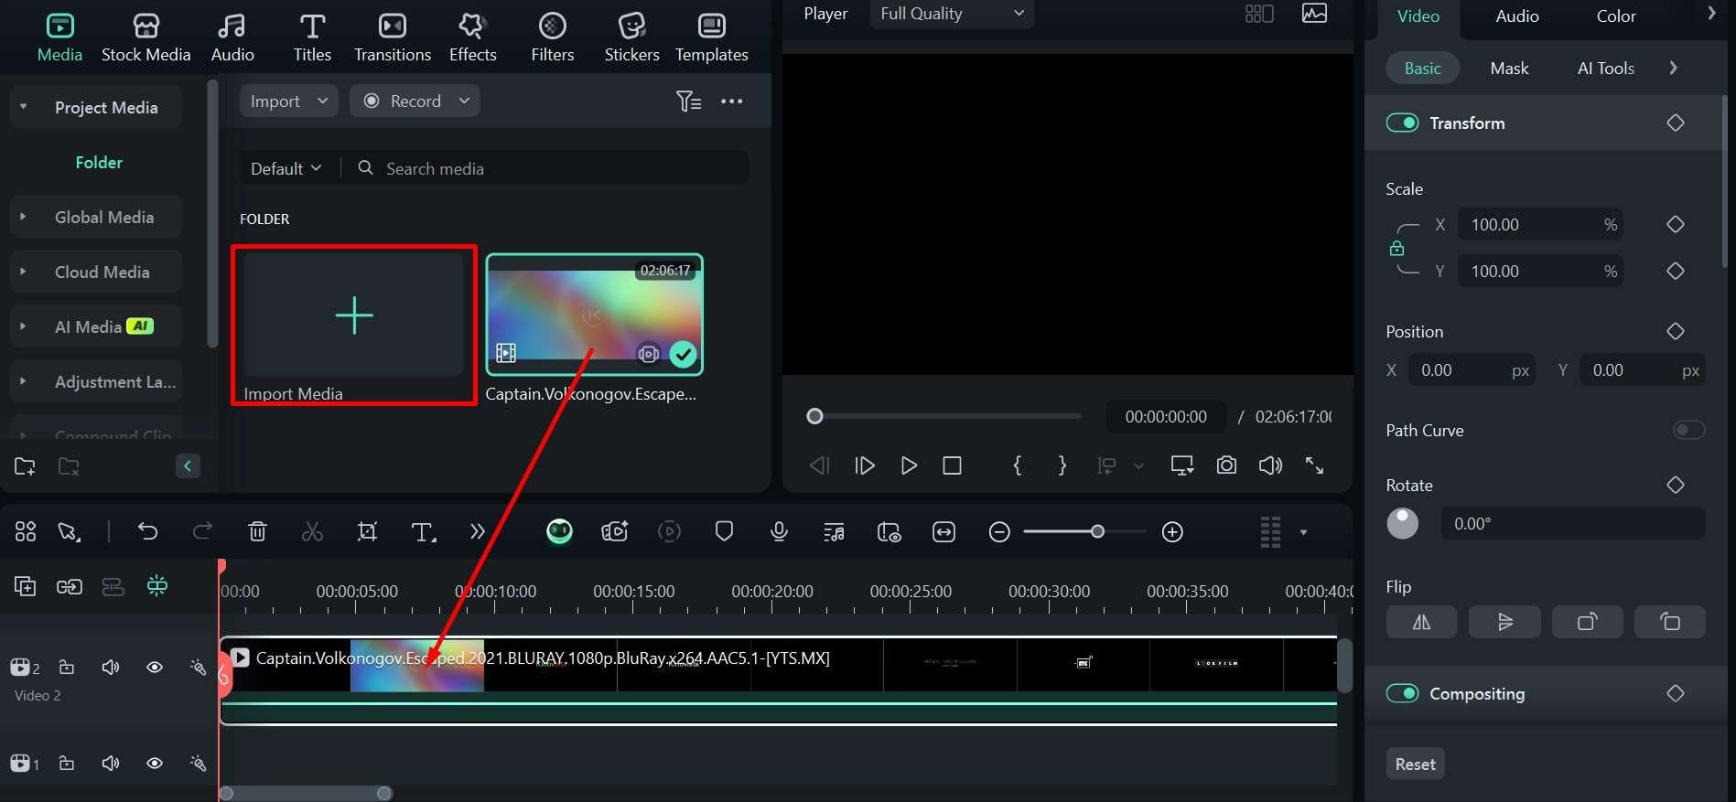1736x802 pixels.
Task: Click the green AI assistant face icon
Action: pyautogui.click(x=559, y=531)
